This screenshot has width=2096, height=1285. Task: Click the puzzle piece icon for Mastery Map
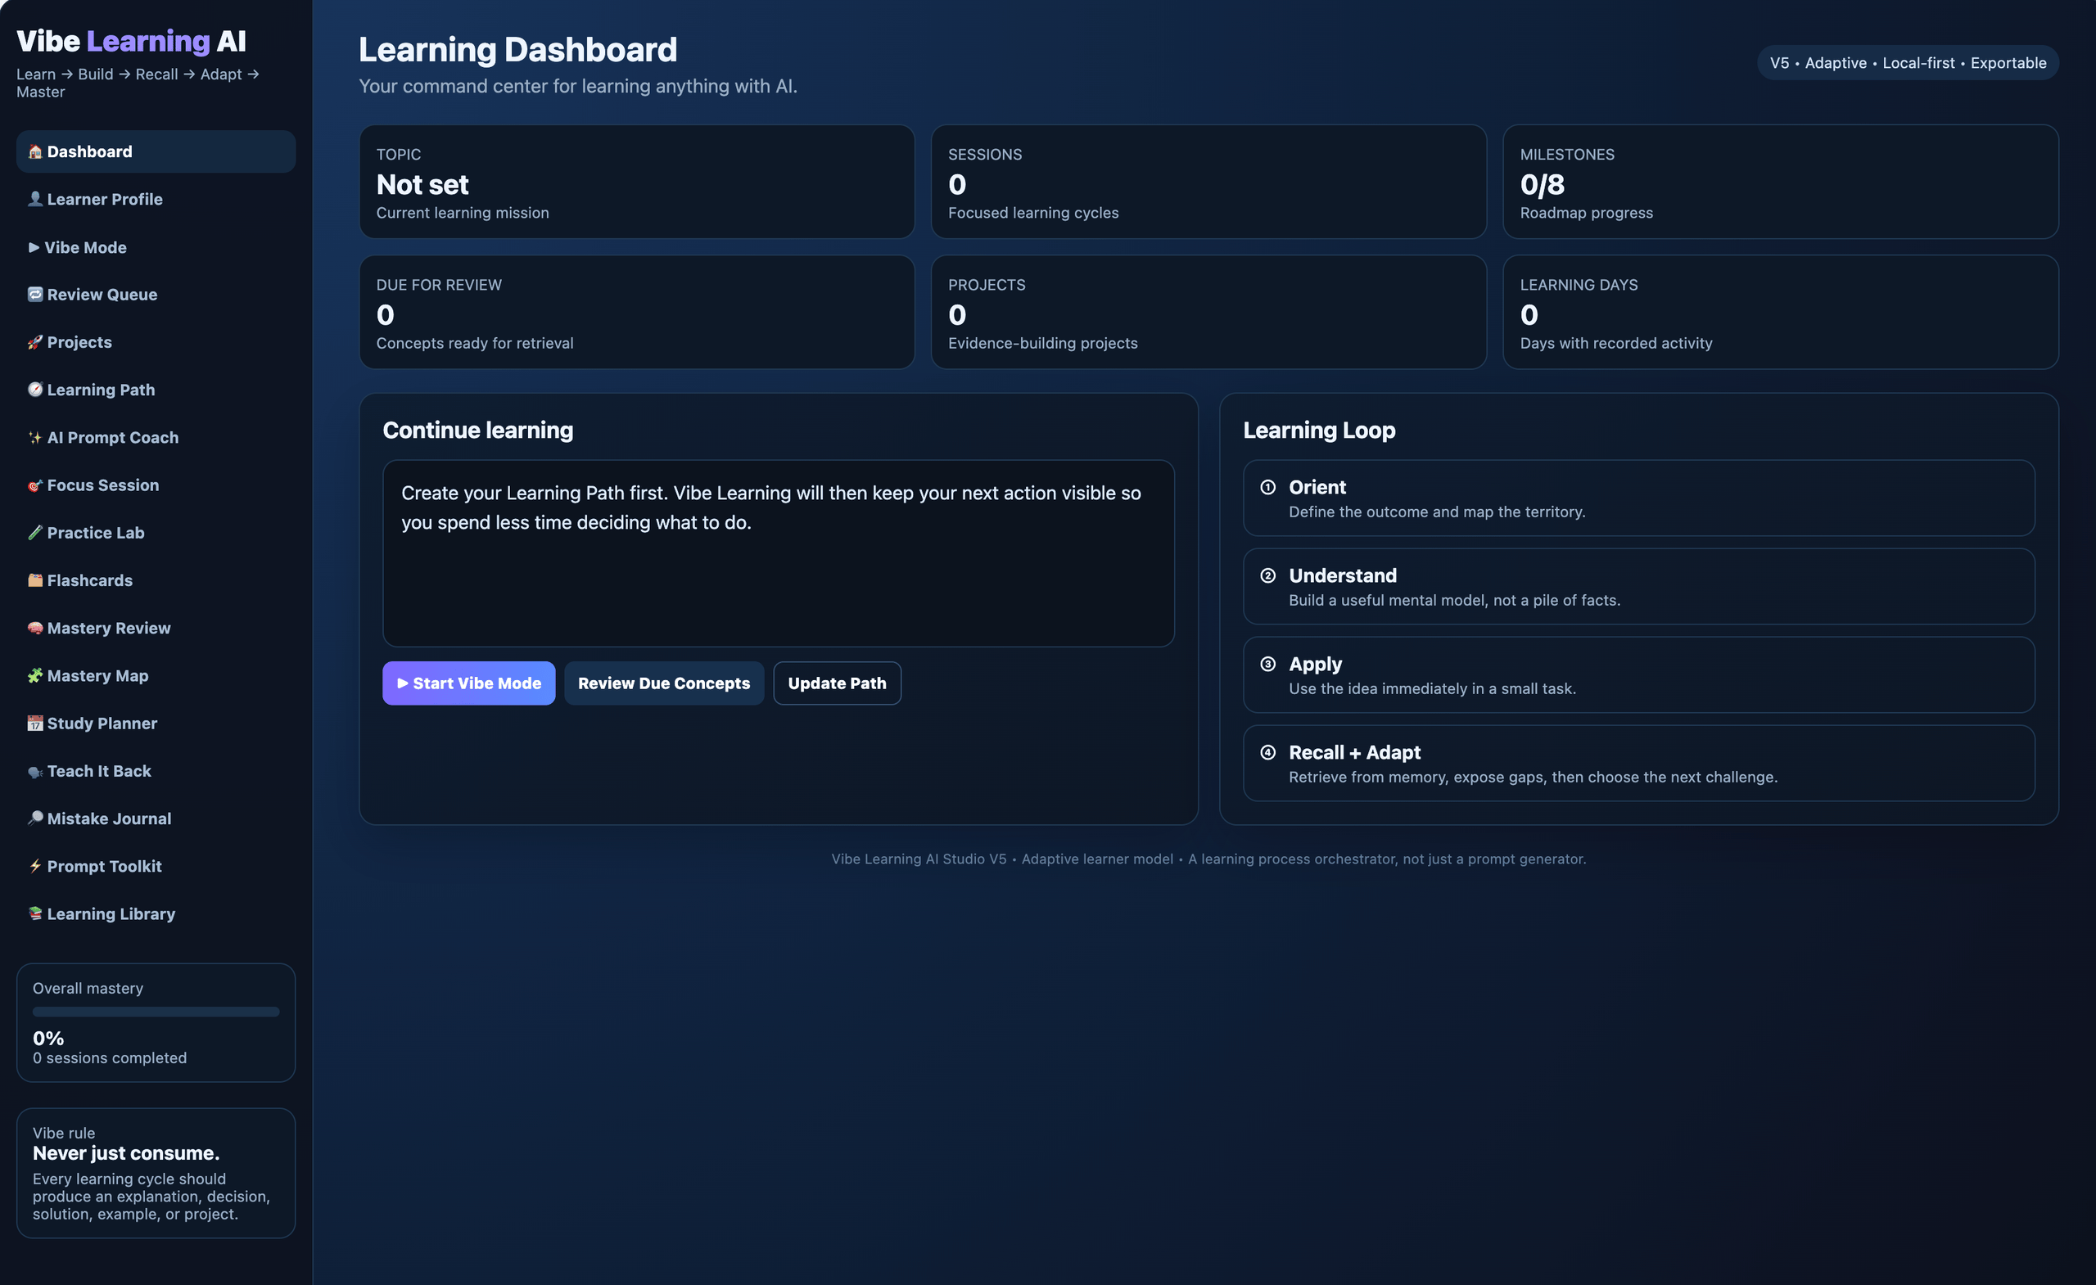click(35, 675)
